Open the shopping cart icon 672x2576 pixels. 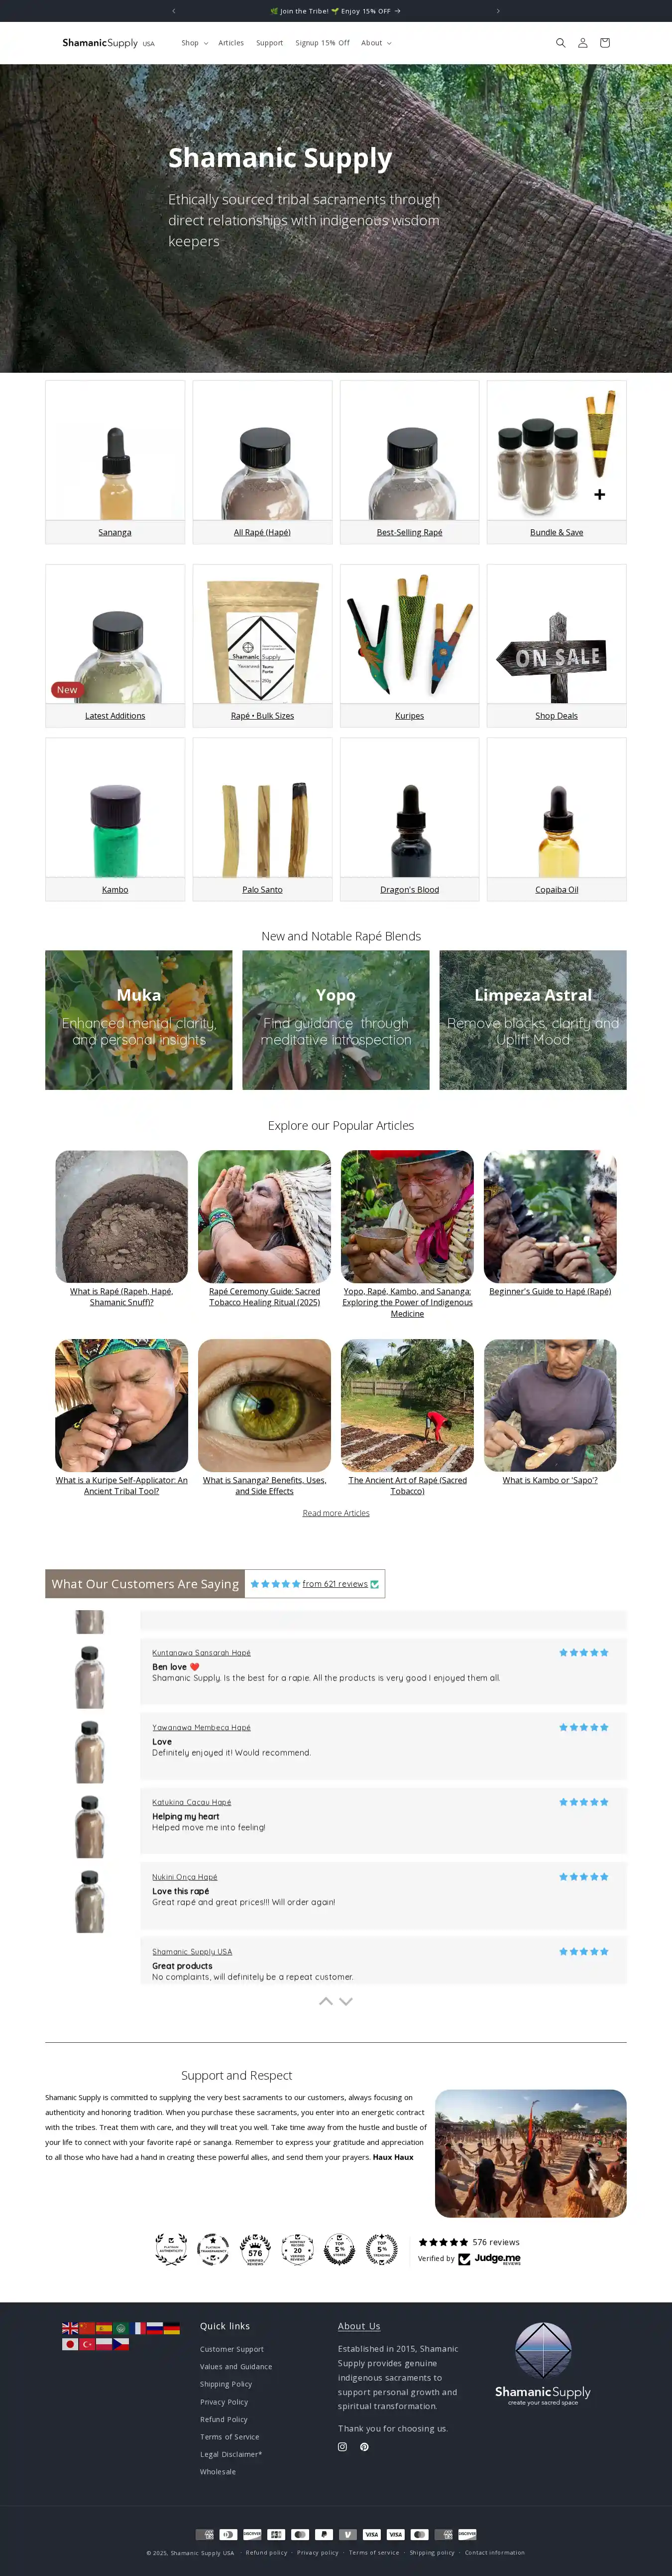pyautogui.click(x=604, y=43)
